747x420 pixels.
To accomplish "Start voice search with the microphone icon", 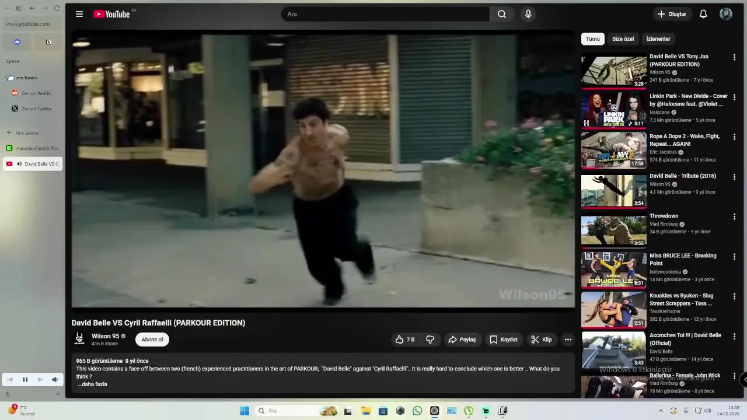I will (528, 14).
